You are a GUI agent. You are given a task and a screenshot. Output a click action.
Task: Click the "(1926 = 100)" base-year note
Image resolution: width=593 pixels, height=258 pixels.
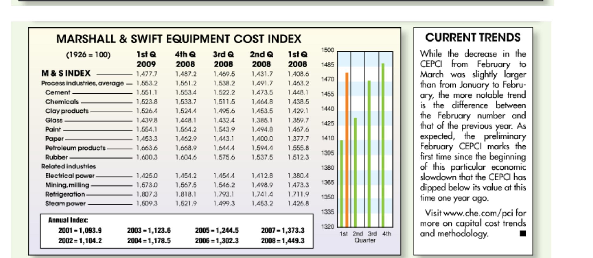tap(88, 55)
